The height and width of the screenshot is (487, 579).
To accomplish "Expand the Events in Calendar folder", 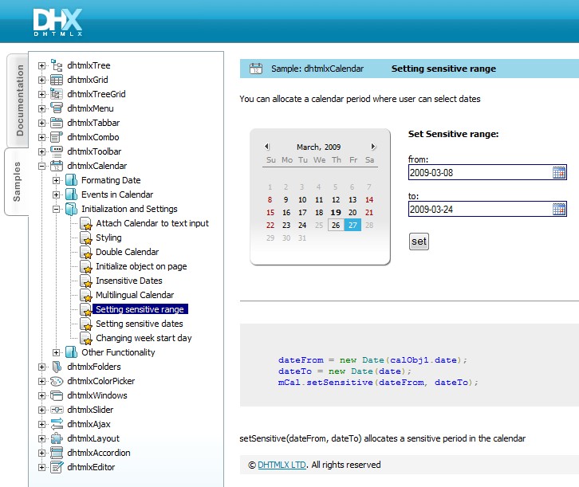I will click(56, 194).
